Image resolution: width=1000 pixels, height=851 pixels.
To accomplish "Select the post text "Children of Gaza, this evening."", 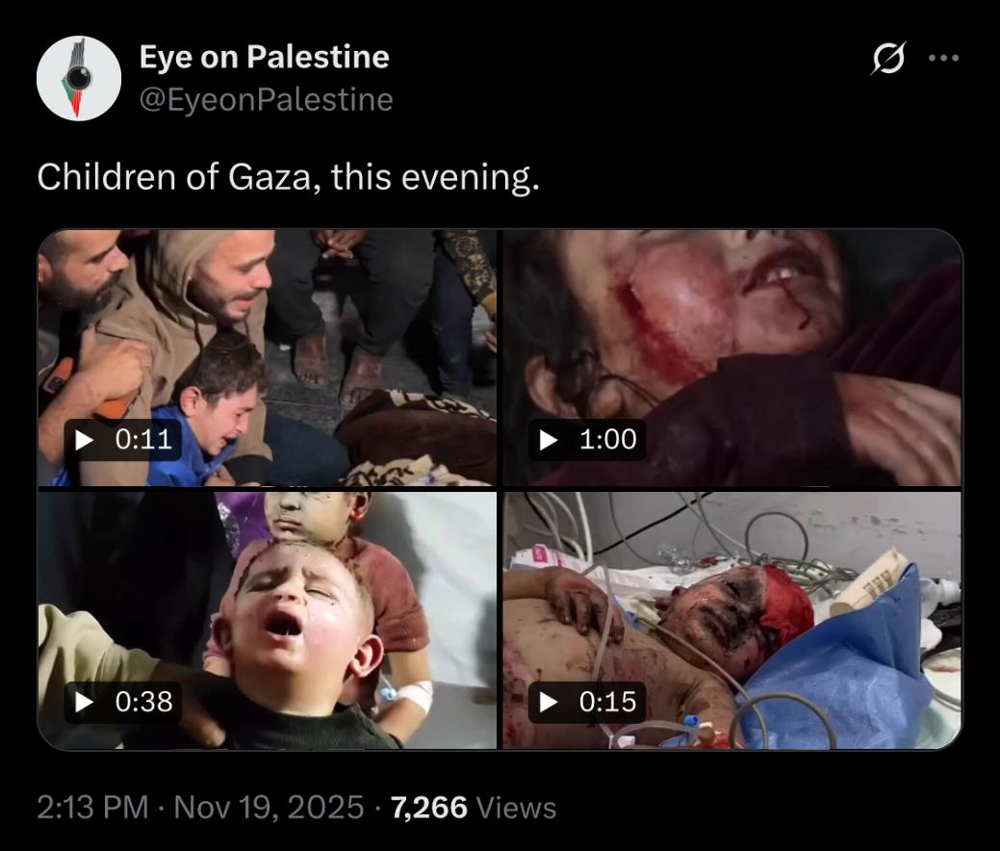I will [289, 177].
